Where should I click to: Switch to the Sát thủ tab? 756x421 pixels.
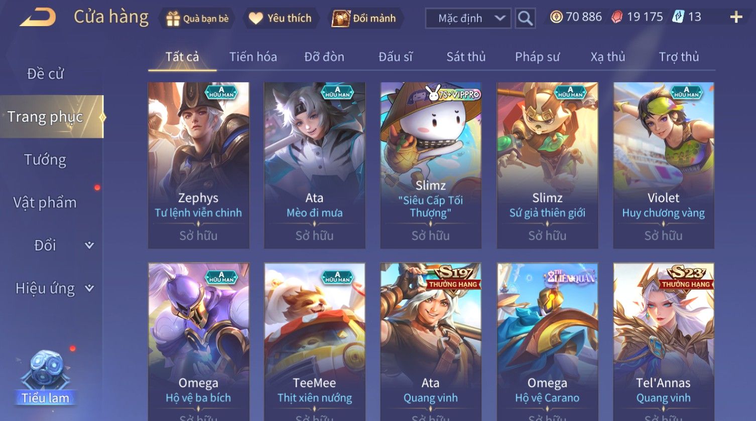click(x=466, y=57)
